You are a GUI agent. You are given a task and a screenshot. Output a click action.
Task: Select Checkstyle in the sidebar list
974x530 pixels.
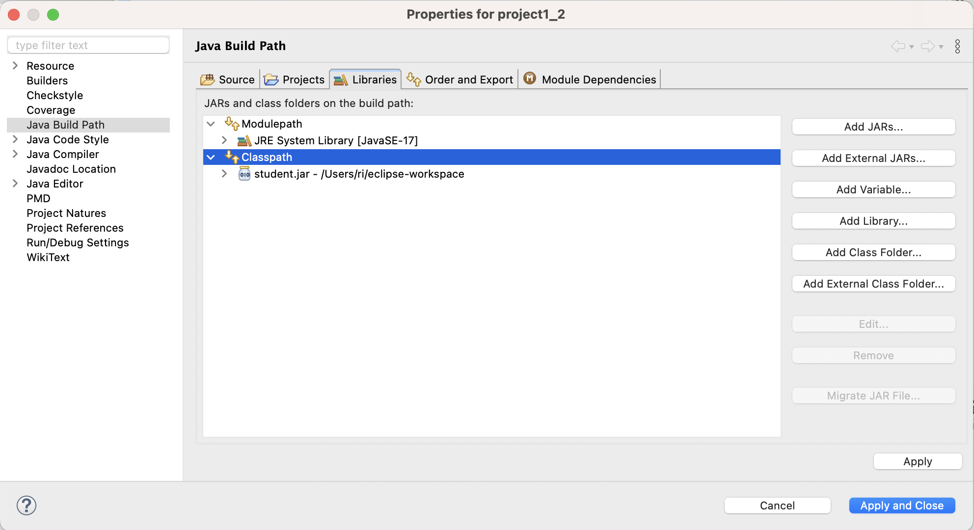tap(54, 95)
